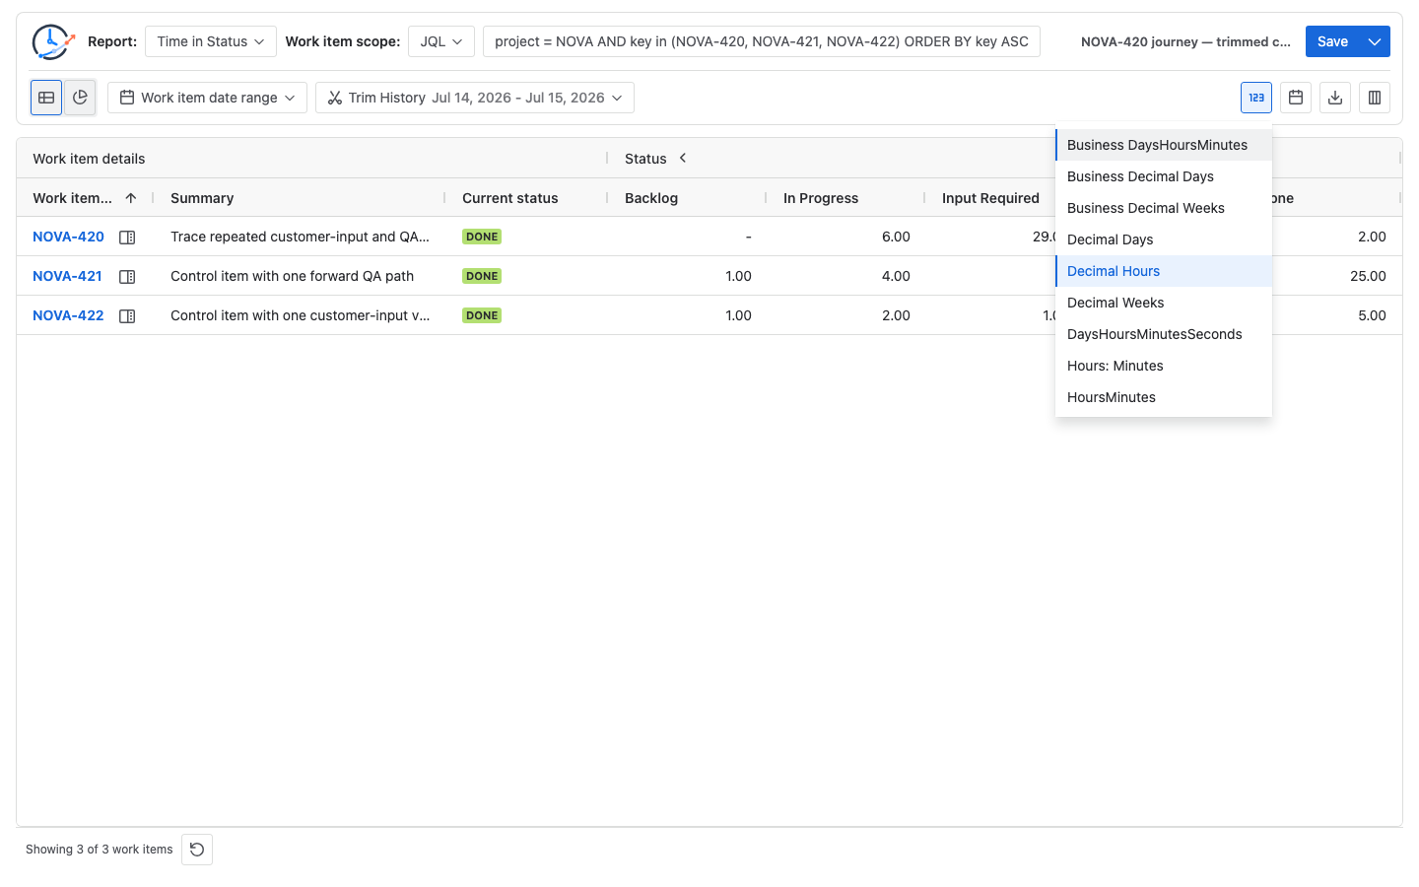Switch to table grid view
The width and height of the screenshot is (1419, 887).
(46, 98)
